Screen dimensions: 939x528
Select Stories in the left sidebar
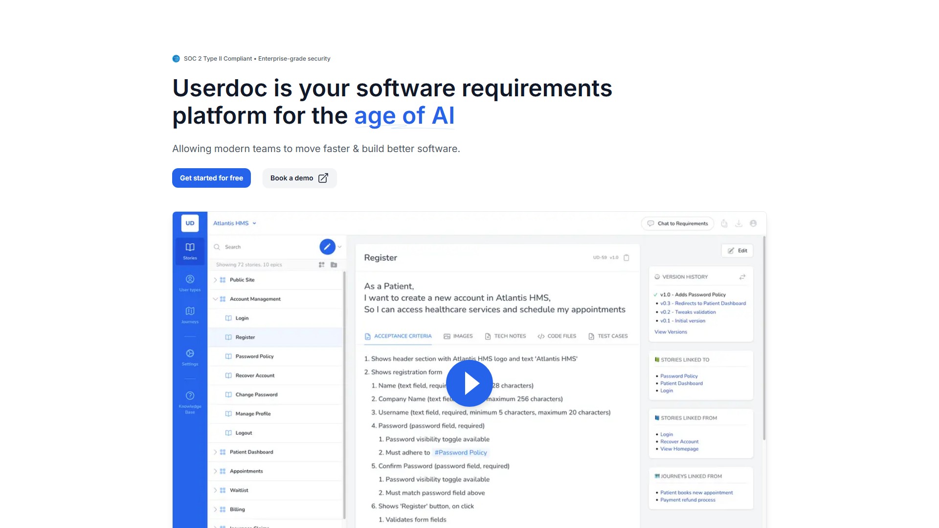click(189, 251)
